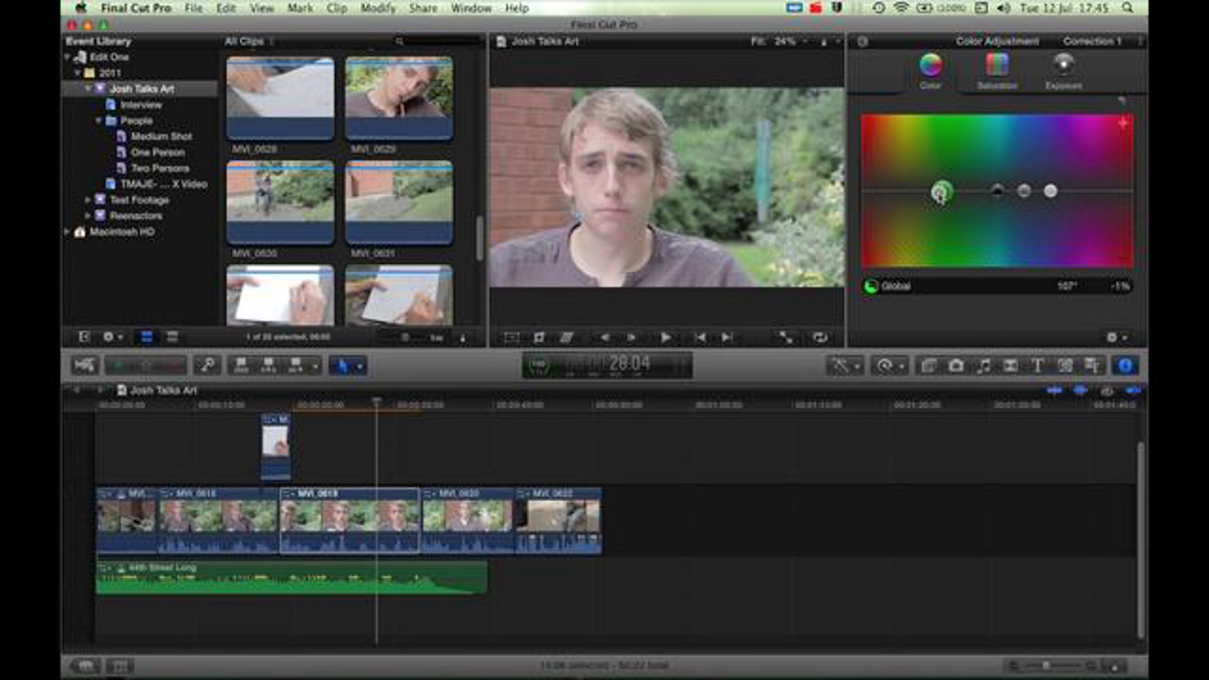Play the video in the viewer
Viewport: 1209px width, 680px height.
[x=665, y=337]
